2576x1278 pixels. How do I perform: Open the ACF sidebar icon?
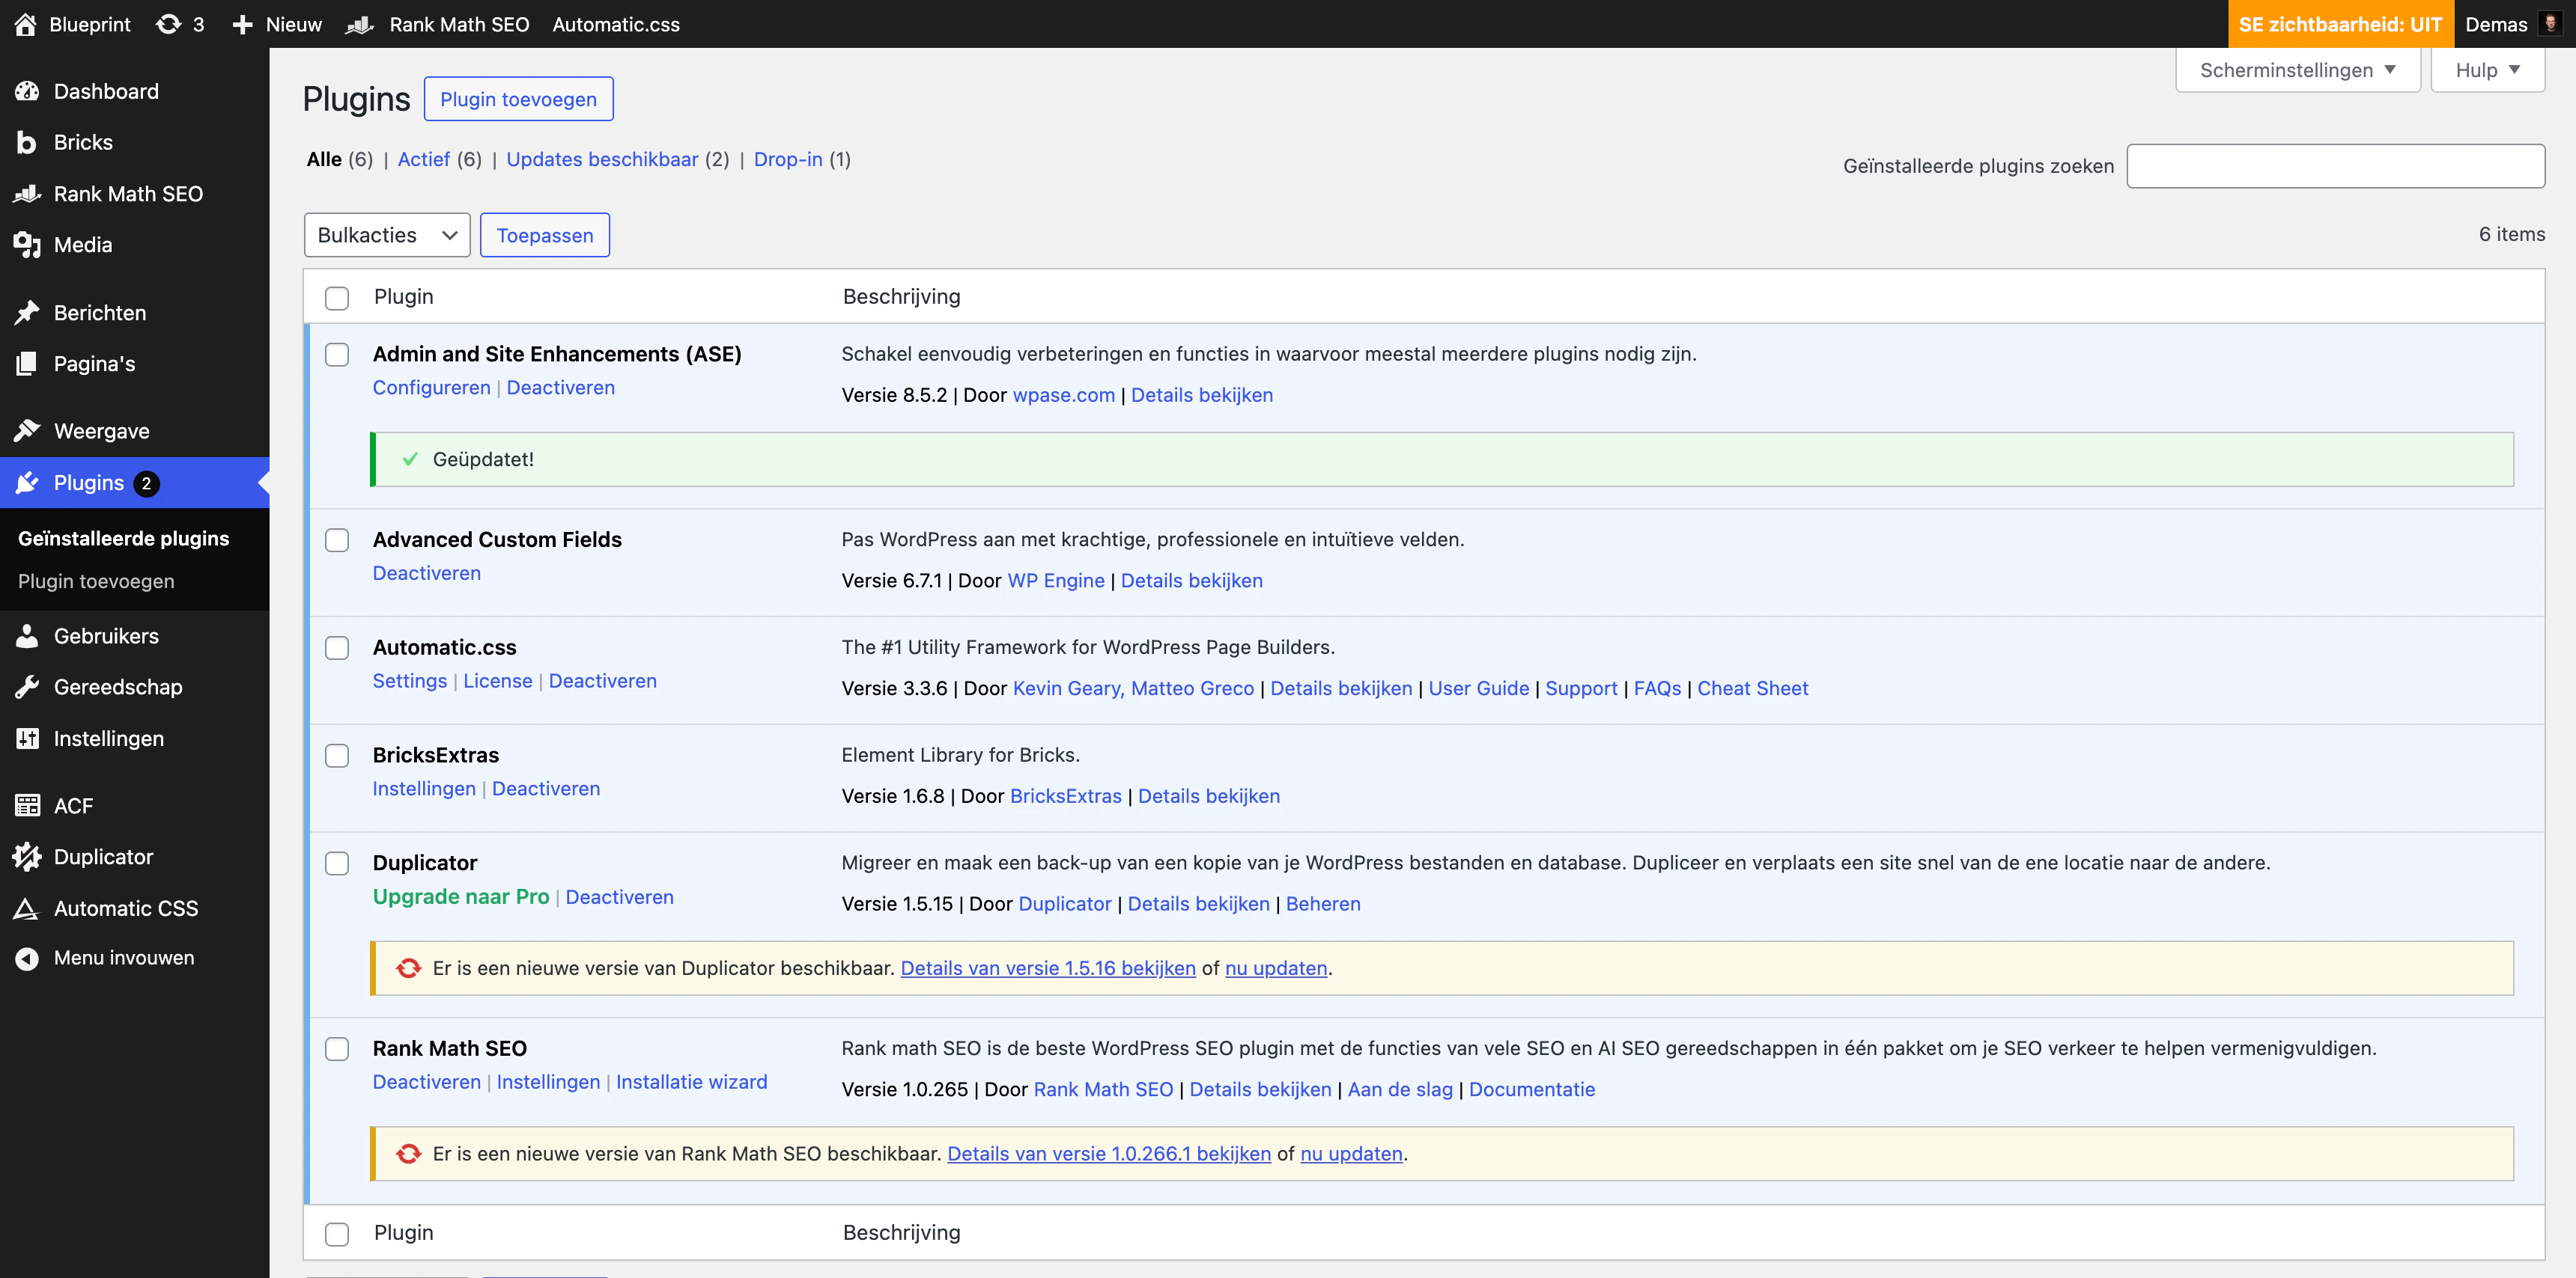[26, 805]
